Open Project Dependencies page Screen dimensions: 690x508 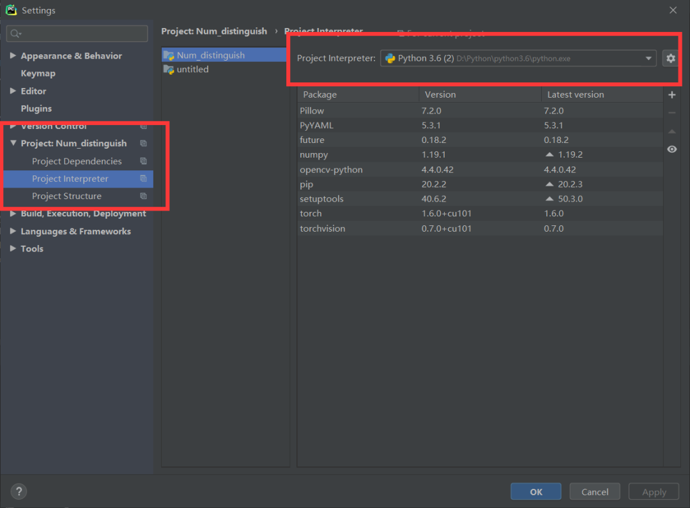pyautogui.click(x=77, y=161)
